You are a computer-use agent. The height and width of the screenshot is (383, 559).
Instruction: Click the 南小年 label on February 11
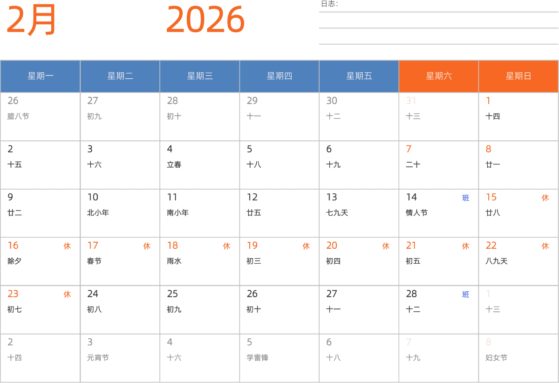click(x=177, y=213)
